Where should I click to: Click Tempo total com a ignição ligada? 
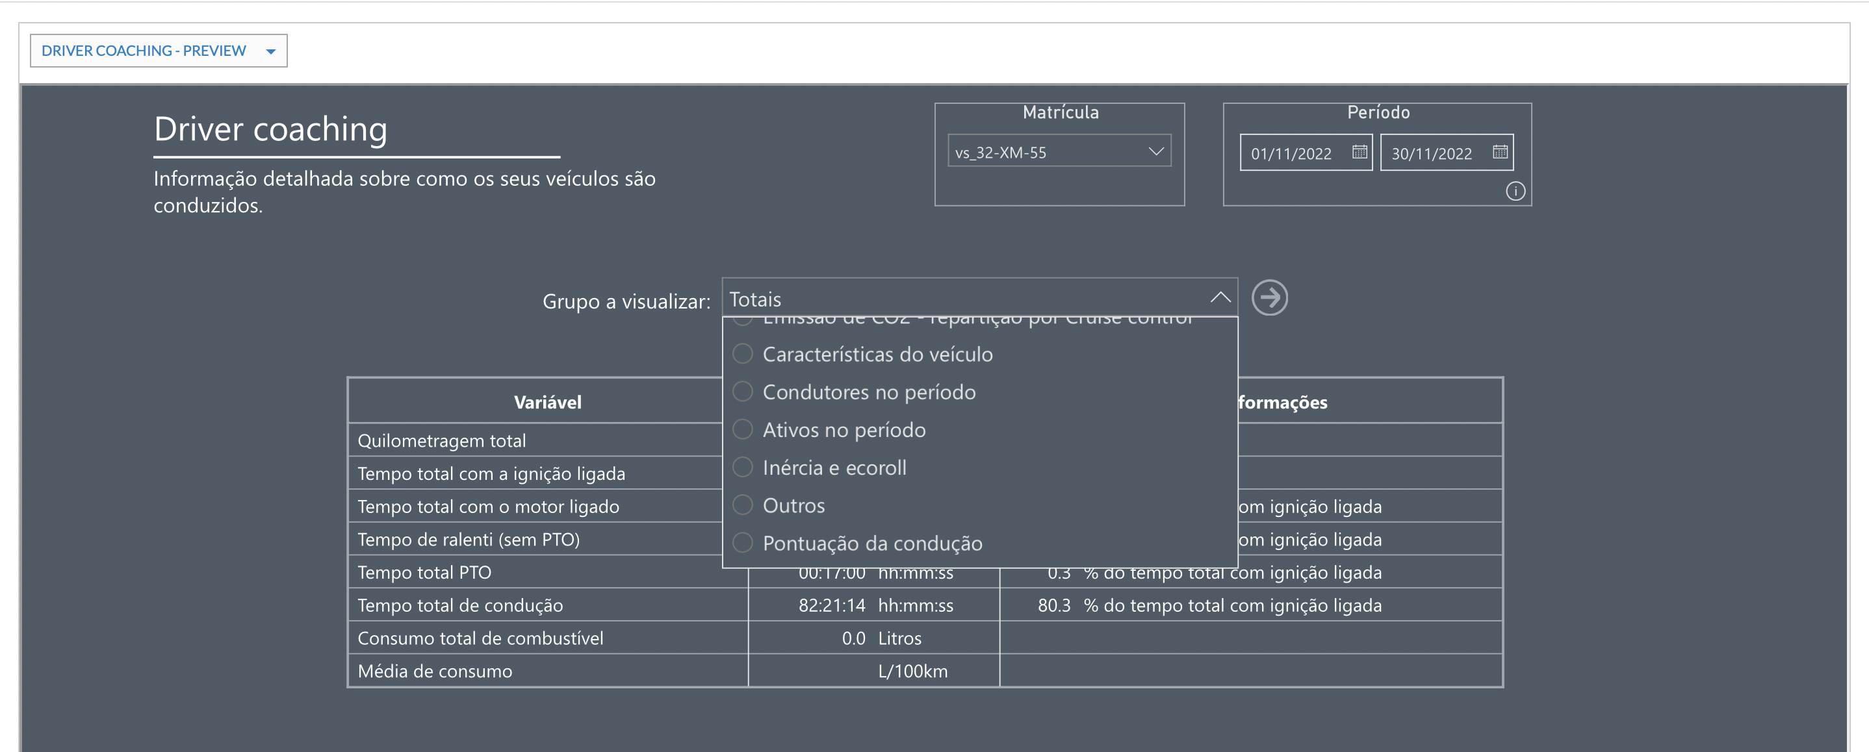[x=491, y=473]
